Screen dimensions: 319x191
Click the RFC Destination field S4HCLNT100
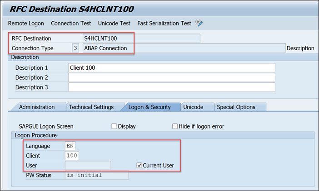pos(141,38)
